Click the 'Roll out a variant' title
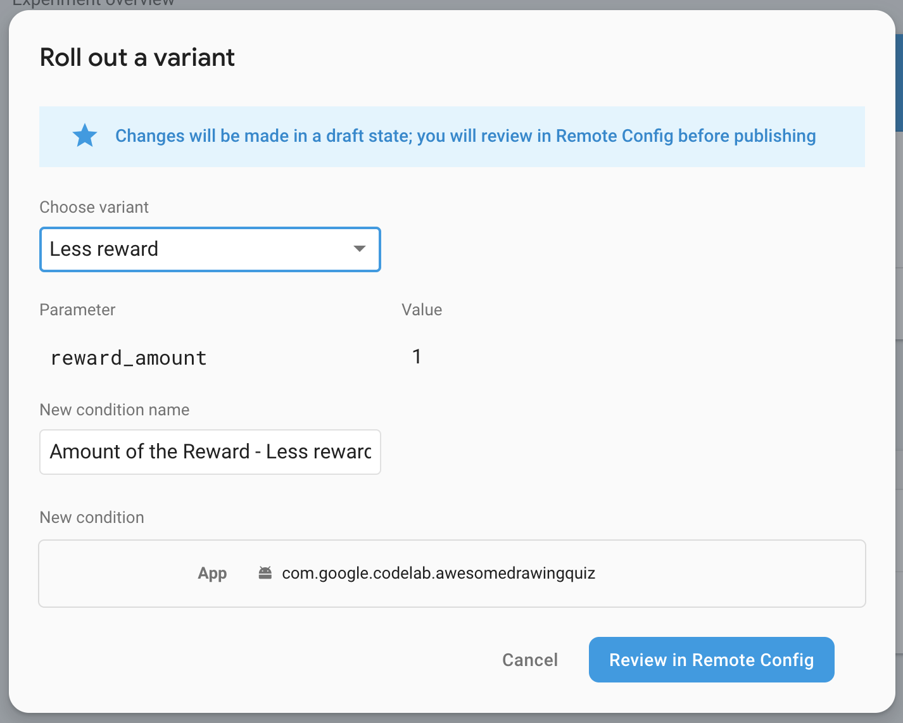 click(137, 58)
